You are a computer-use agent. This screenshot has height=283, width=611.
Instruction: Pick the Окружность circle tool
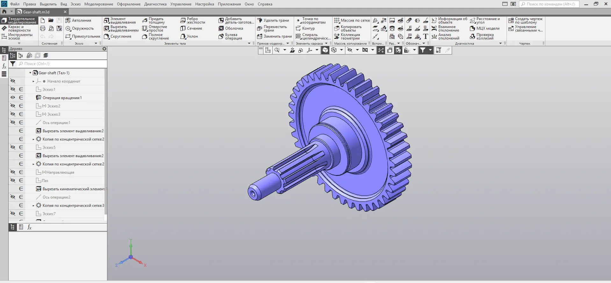pyautogui.click(x=80, y=28)
